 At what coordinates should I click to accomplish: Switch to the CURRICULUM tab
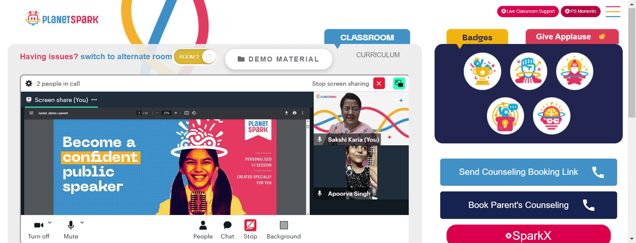tap(378, 55)
